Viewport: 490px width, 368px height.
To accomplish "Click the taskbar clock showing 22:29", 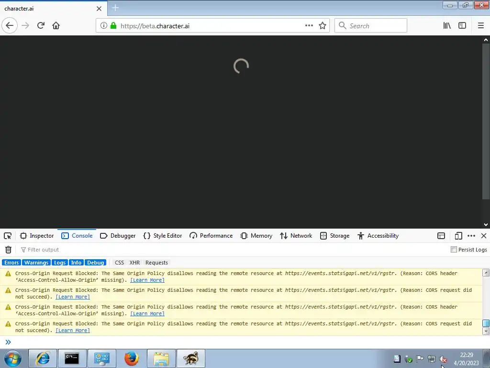I will point(466,359).
